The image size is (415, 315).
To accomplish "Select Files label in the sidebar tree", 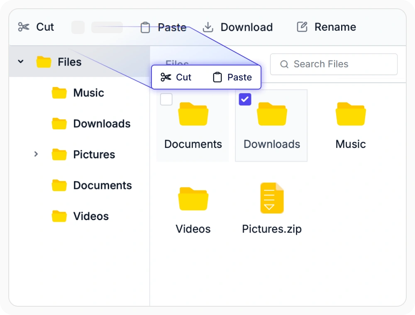I will (70, 62).
